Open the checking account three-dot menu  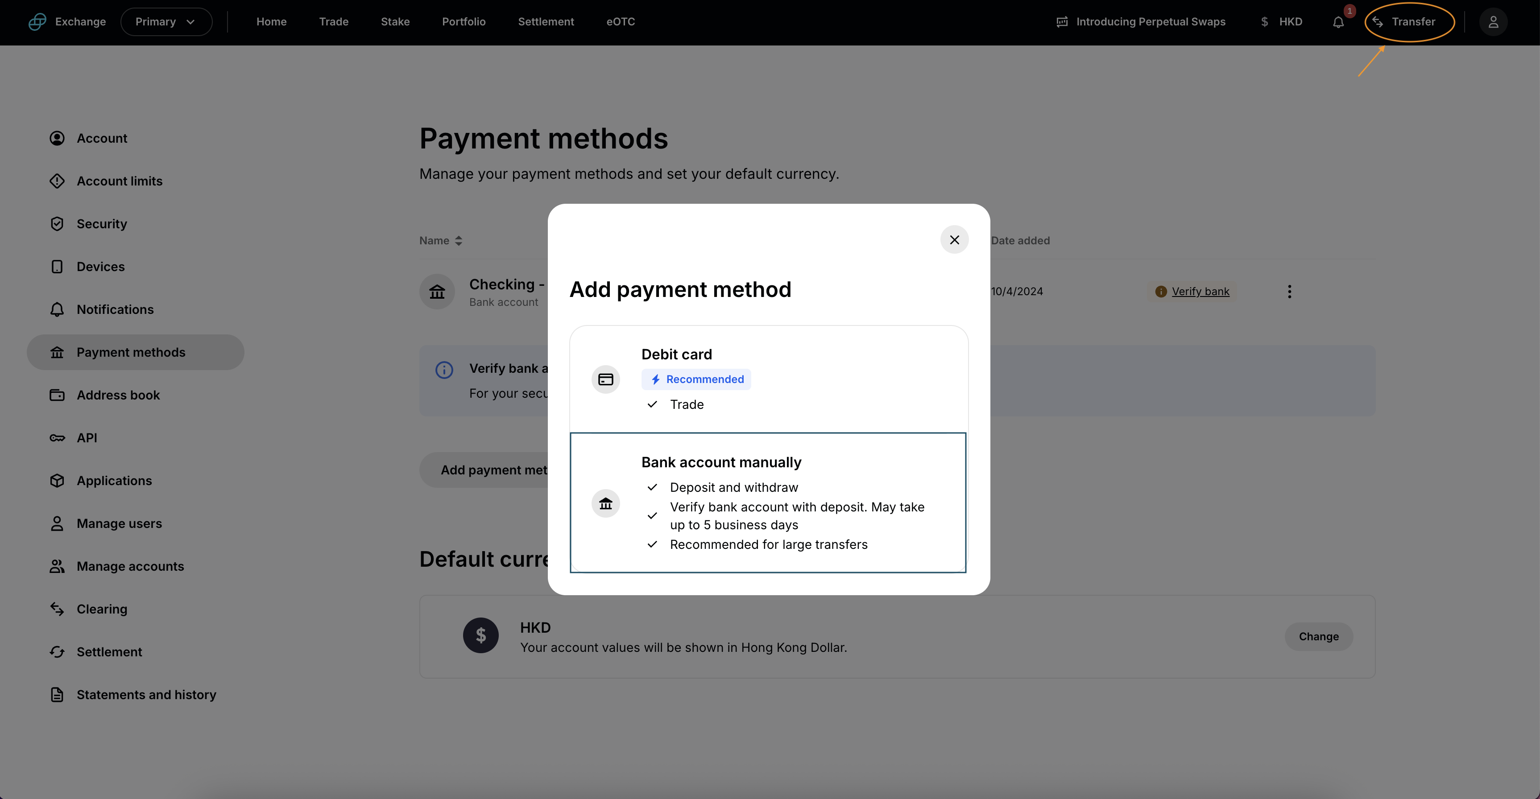click(1289, 292)
